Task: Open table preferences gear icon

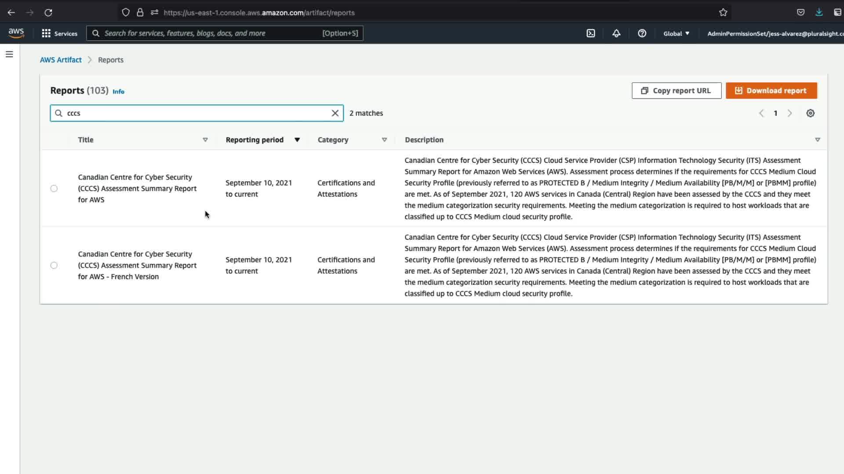Action: click(x=810, y=113)
